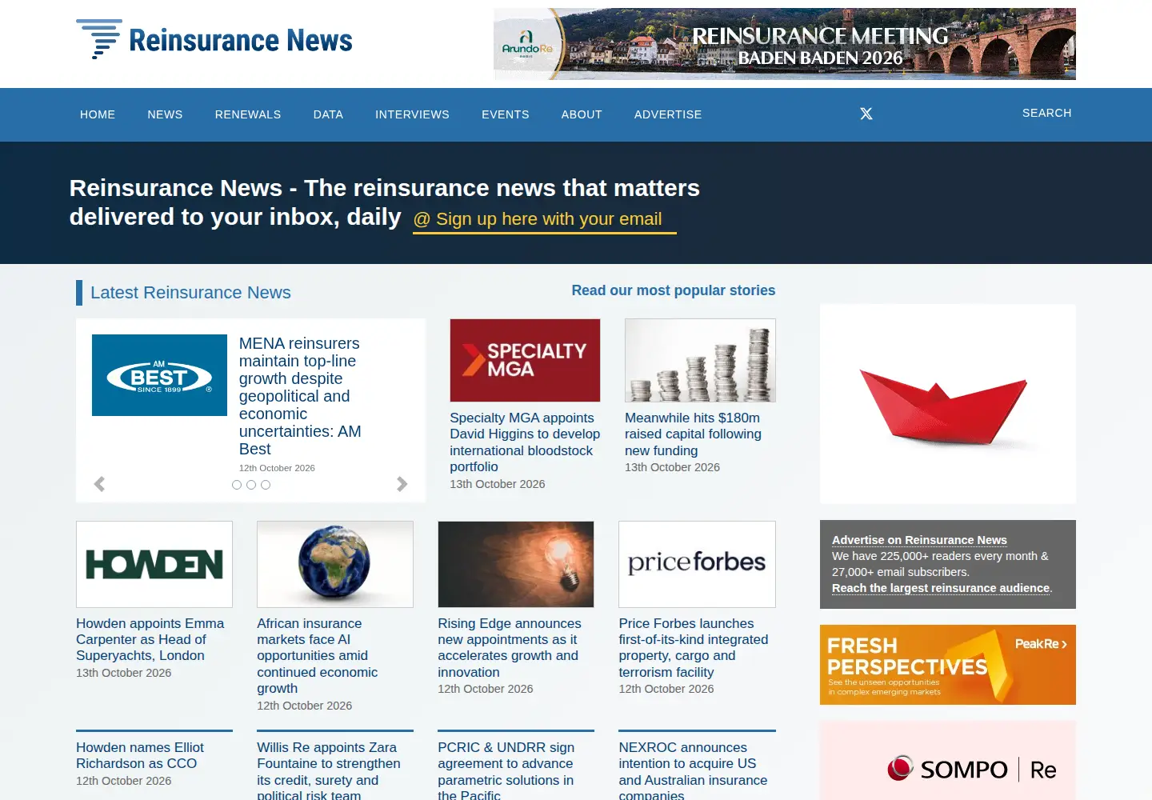Advance to next carousel slide arrow

(x=402, y=484)
